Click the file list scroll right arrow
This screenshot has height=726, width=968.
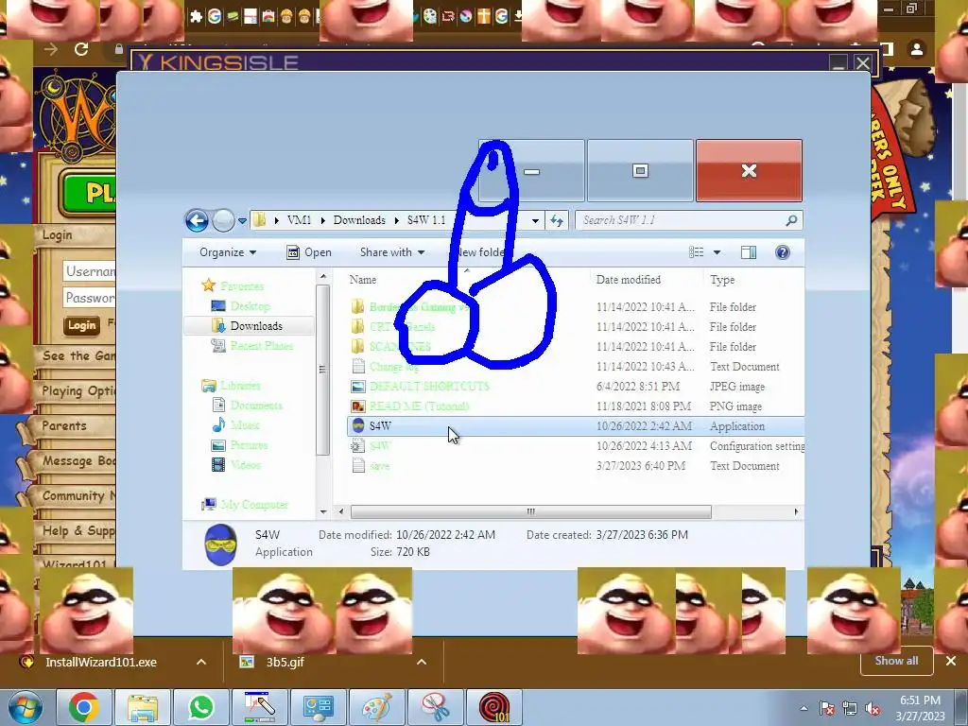point(796,511)
